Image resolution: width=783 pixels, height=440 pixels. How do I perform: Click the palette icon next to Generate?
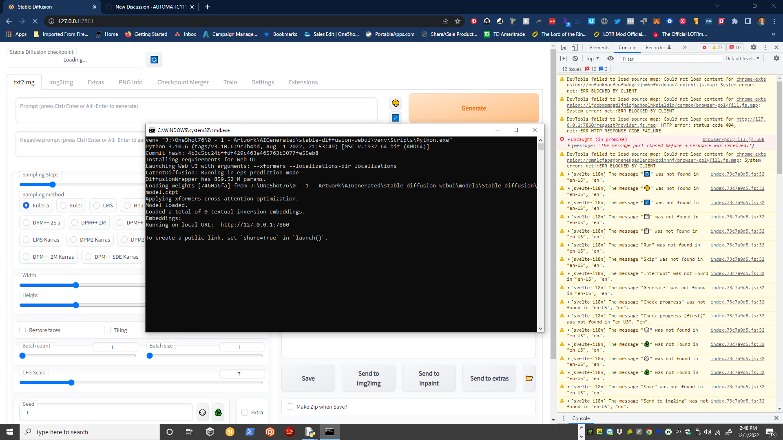pyautogui.click(x=395, y=103)
